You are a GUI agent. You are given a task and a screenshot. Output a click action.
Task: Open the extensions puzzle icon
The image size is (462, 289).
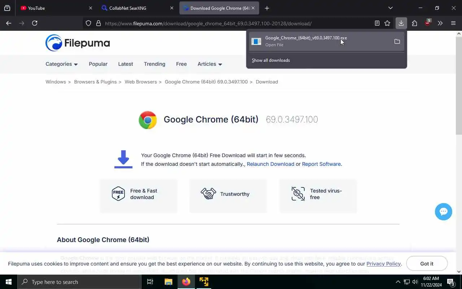click(x=414, y=23)
